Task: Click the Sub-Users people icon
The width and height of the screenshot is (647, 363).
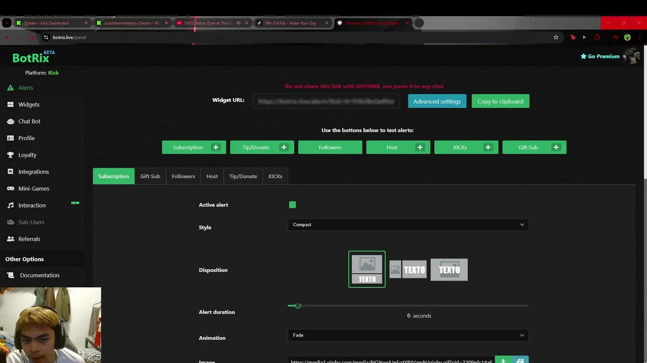Action: point(10,222)
